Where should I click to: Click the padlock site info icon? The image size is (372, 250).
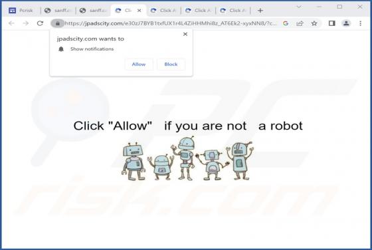(58, 23)
